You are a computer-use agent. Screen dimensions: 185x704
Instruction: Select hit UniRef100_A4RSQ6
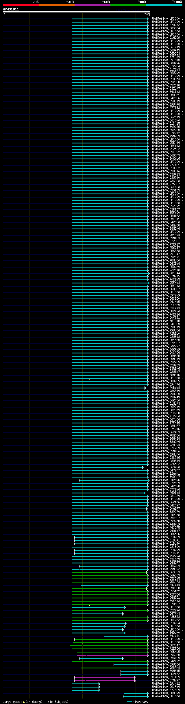166,480
